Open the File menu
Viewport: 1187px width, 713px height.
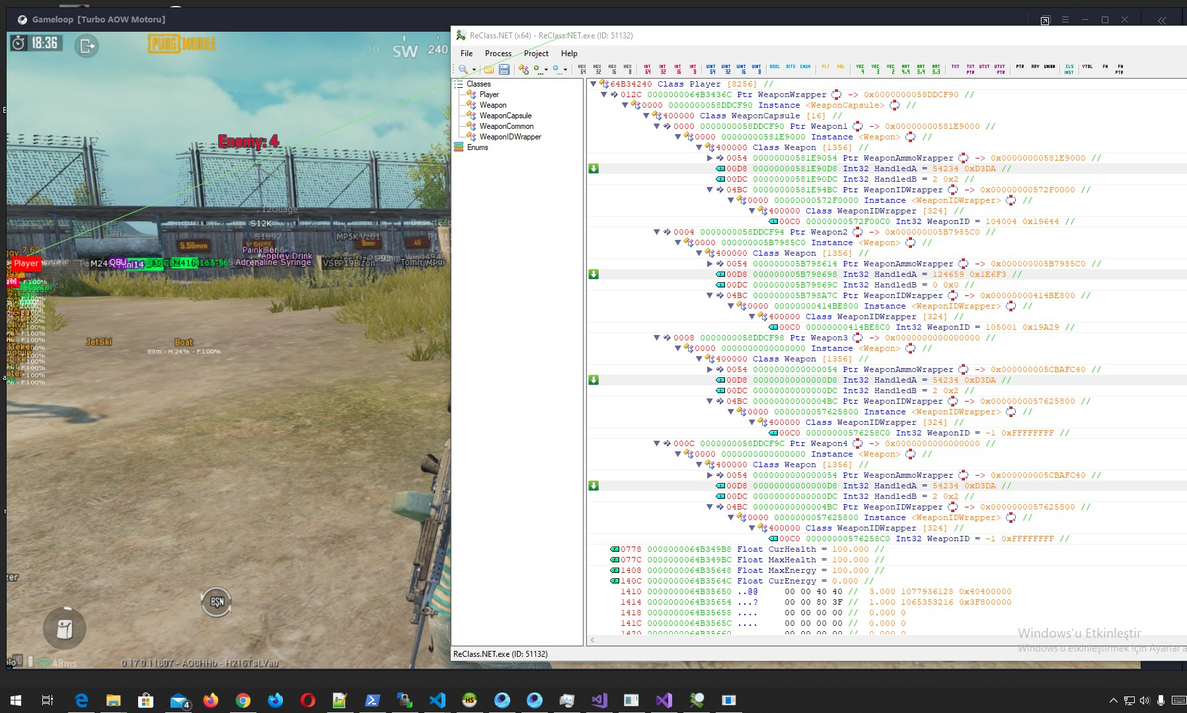467,54
